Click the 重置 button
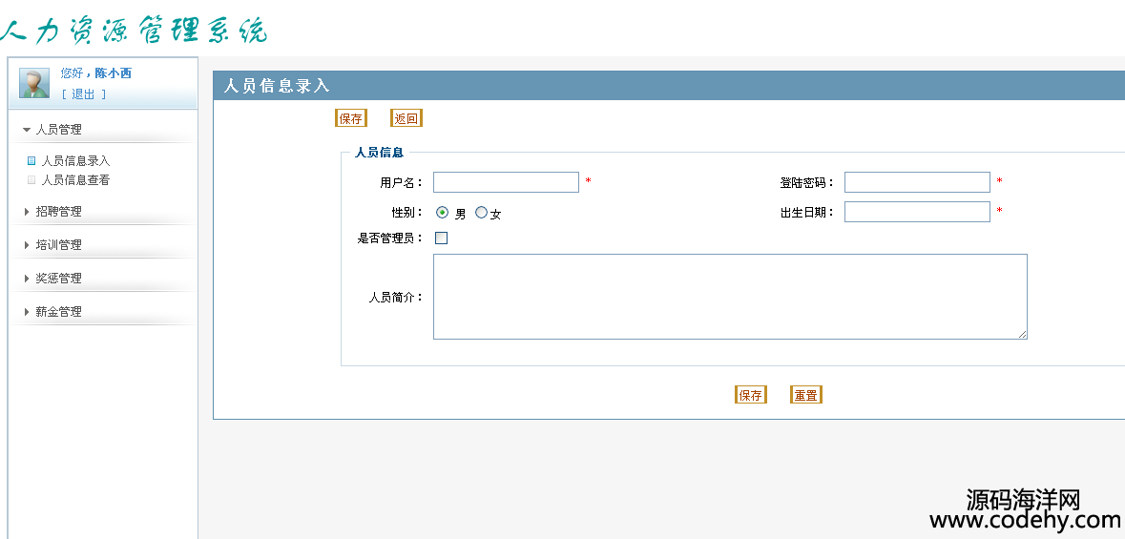 pyautogui.click(x=805, y=395)
